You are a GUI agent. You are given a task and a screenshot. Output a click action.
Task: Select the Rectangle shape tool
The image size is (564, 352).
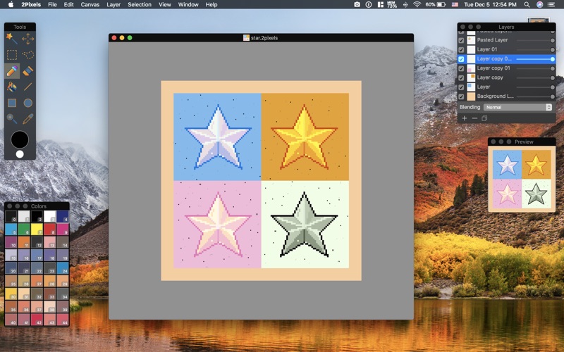click(11, 103)
